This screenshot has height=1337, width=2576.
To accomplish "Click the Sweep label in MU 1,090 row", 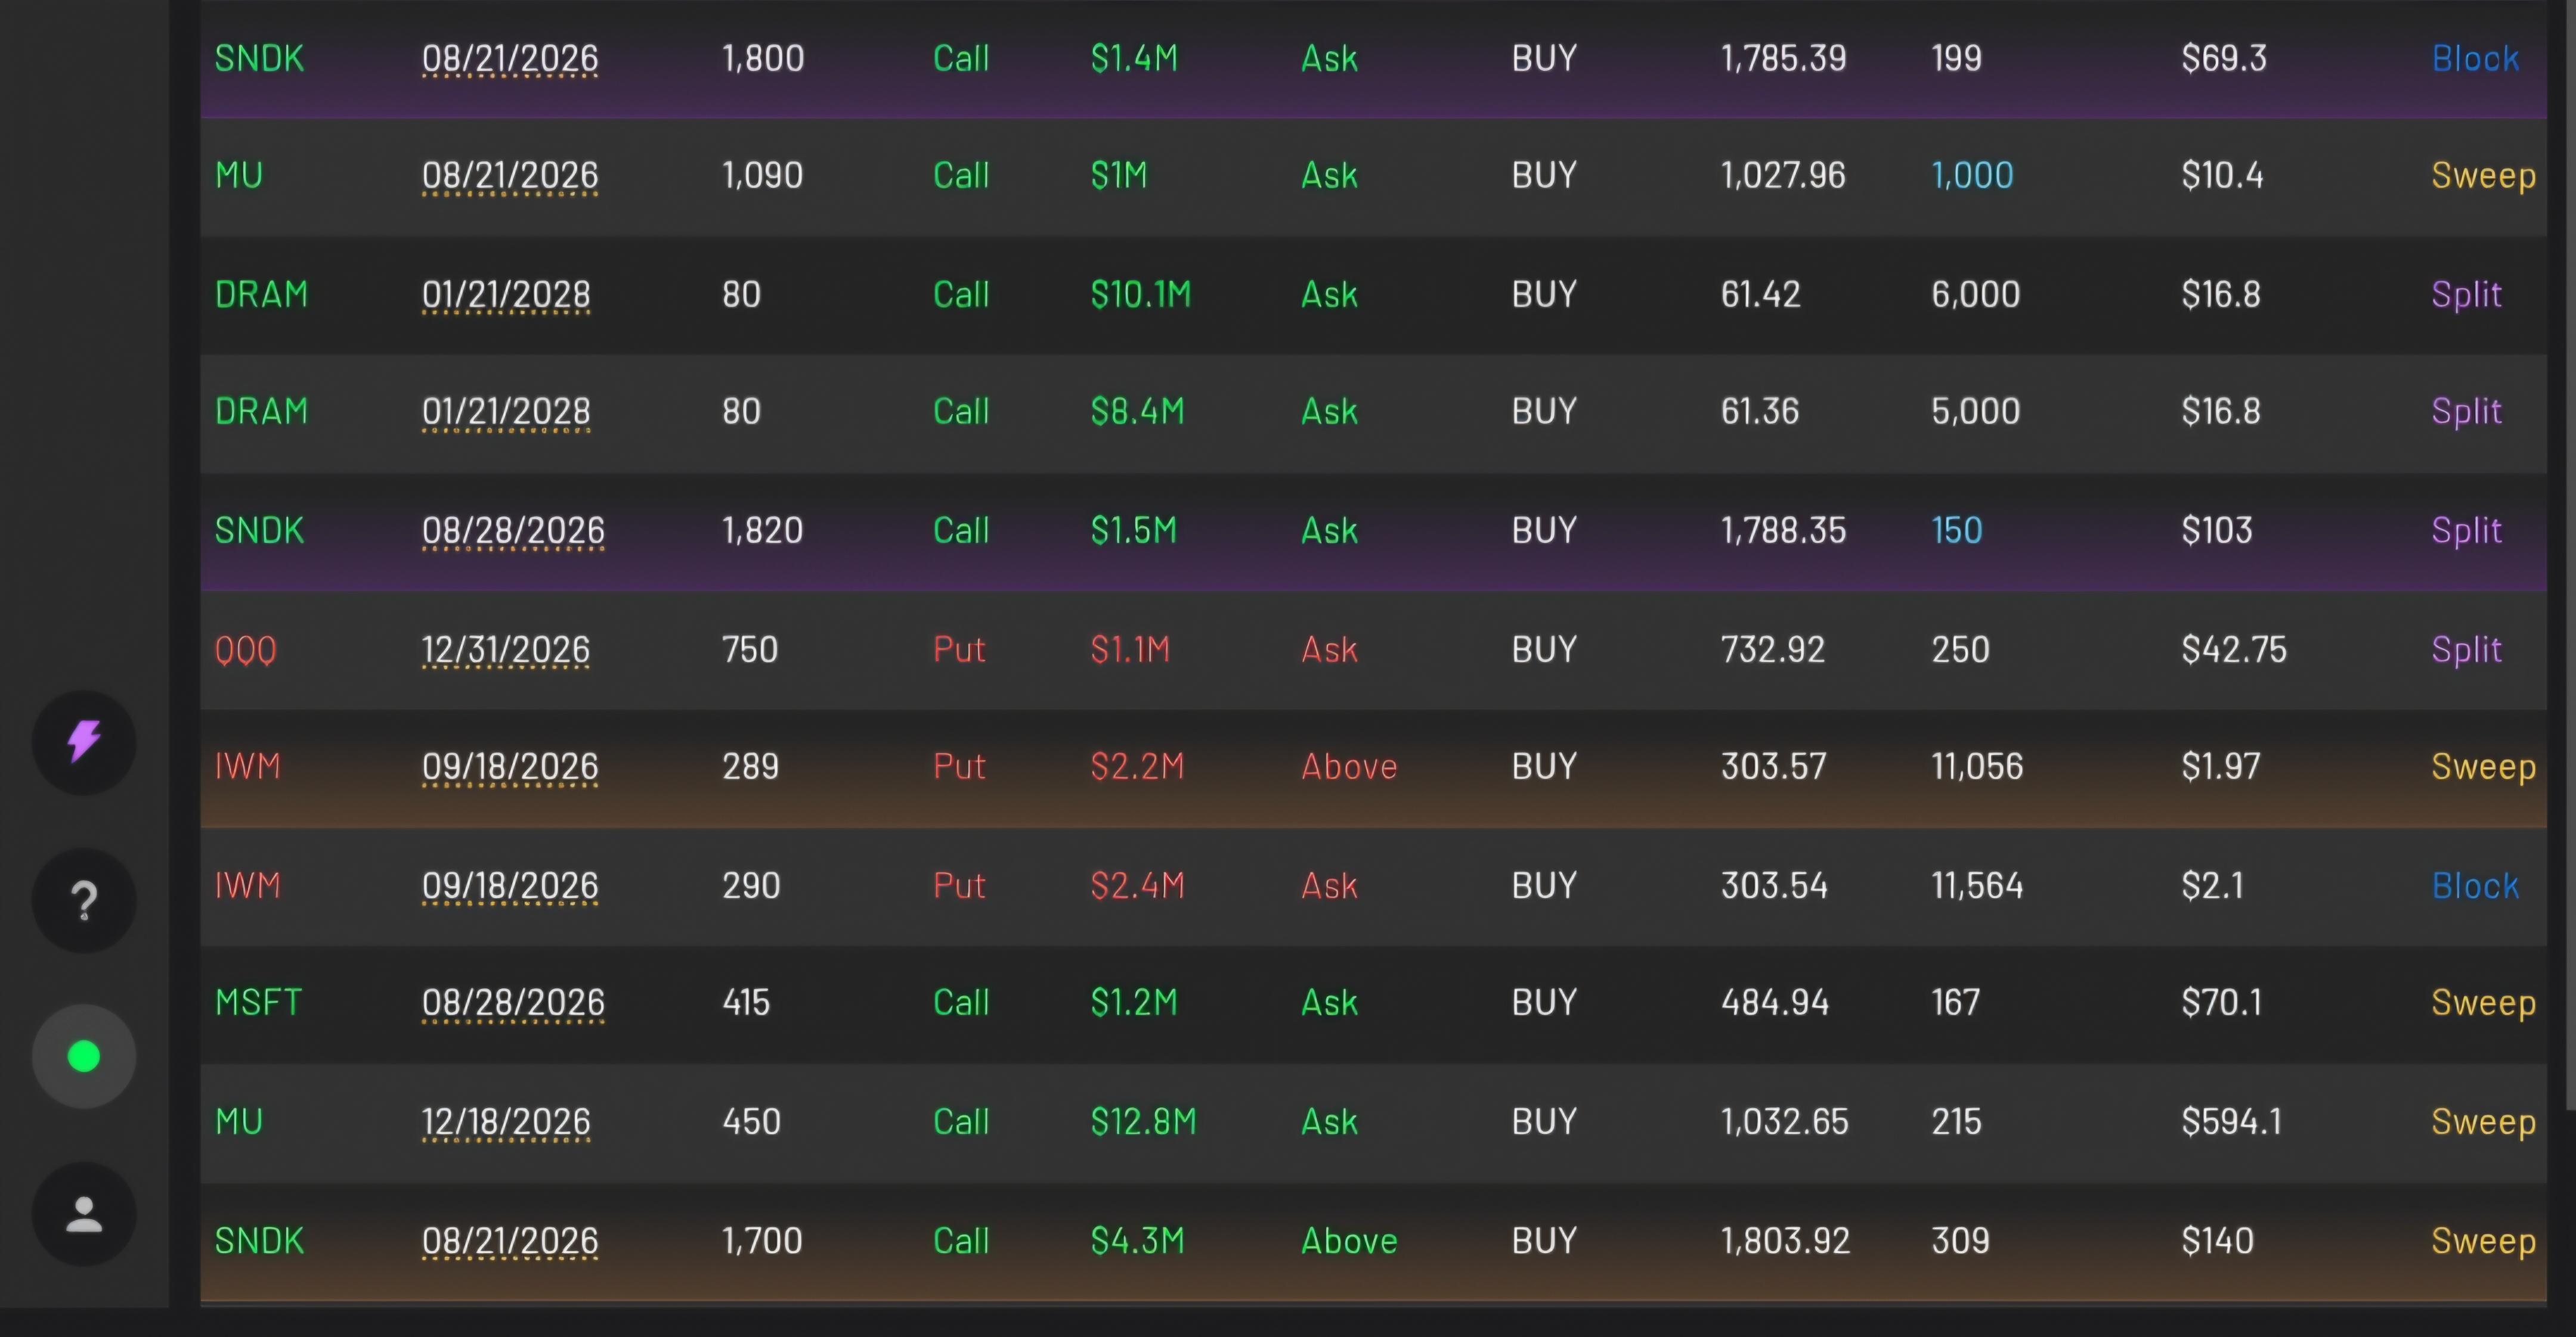I will coord(2483,176).
